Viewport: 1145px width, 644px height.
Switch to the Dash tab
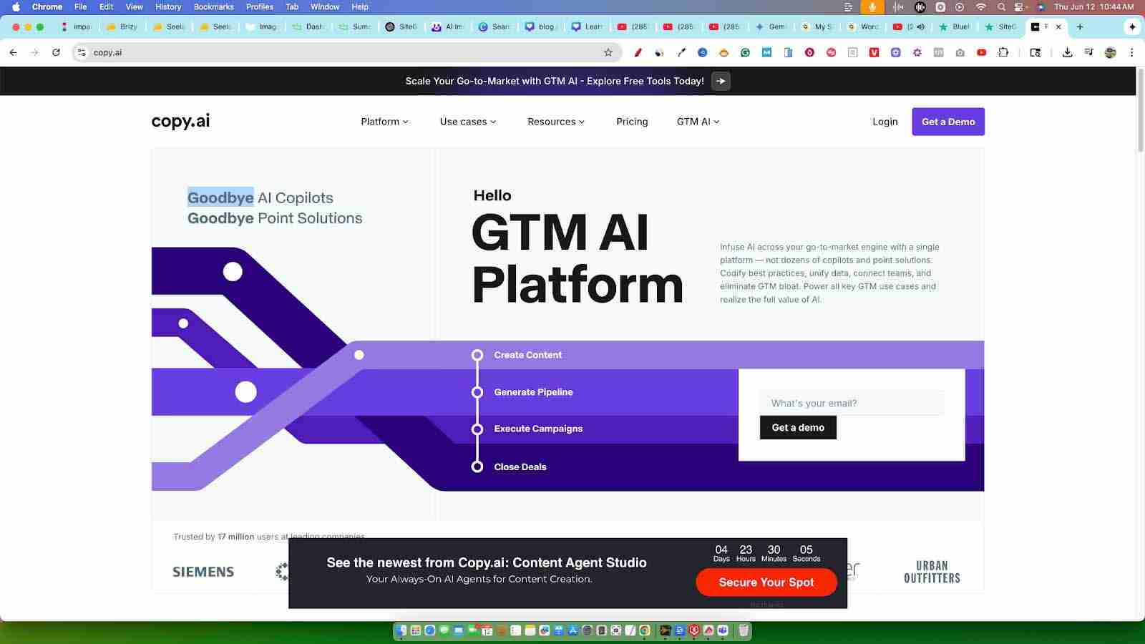[309, 26]
